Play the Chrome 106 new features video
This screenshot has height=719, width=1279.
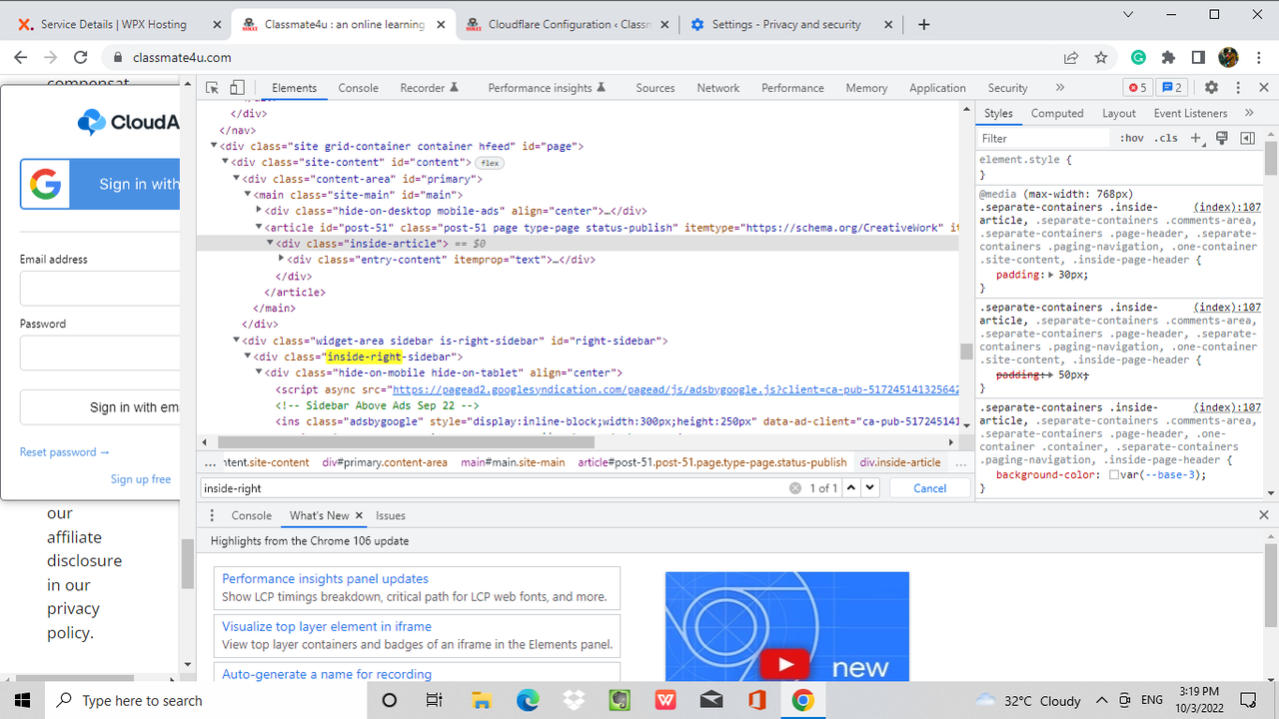click(785, 663)
